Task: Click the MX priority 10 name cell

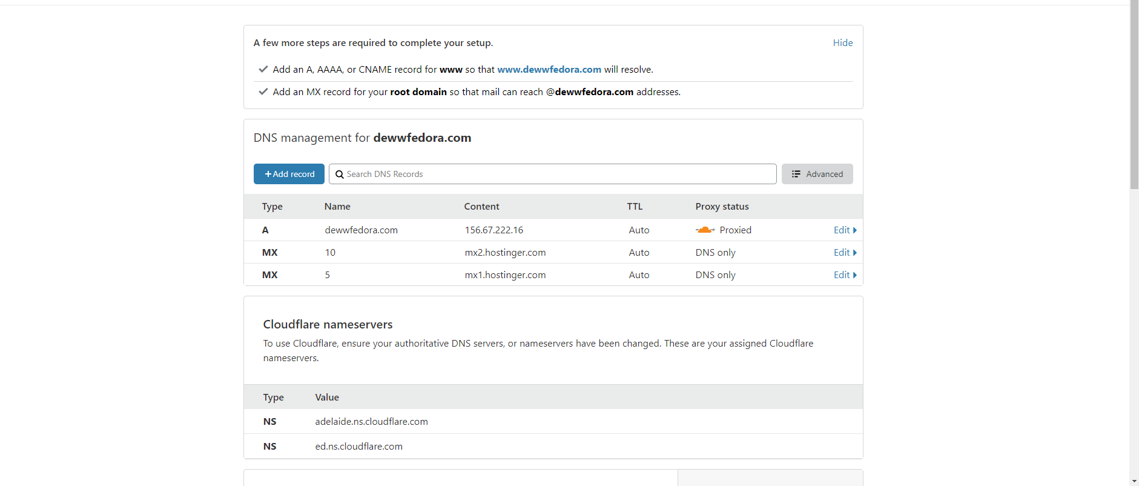Action: [x=330, y=252]
